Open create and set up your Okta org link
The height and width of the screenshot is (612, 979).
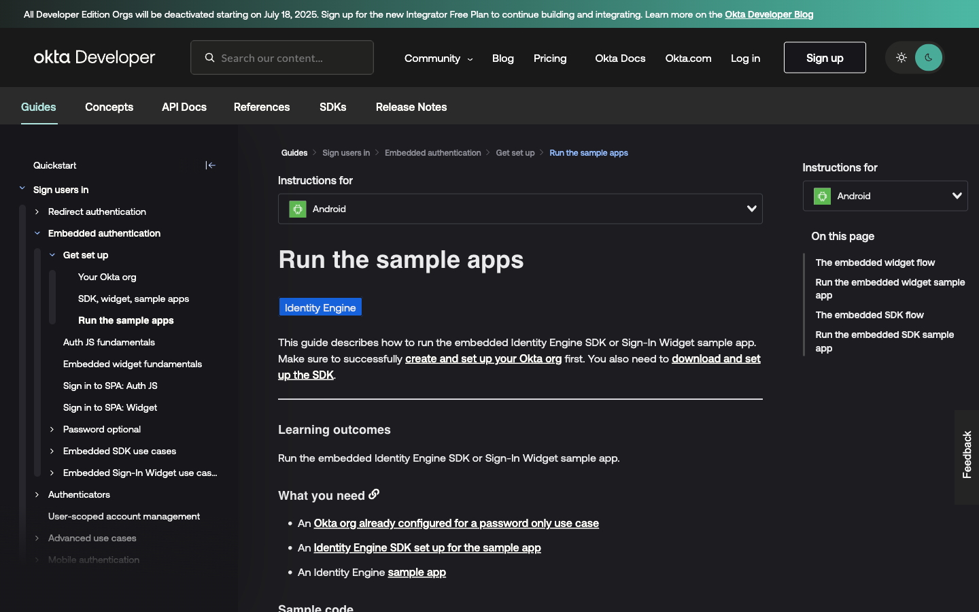point(483,358)
